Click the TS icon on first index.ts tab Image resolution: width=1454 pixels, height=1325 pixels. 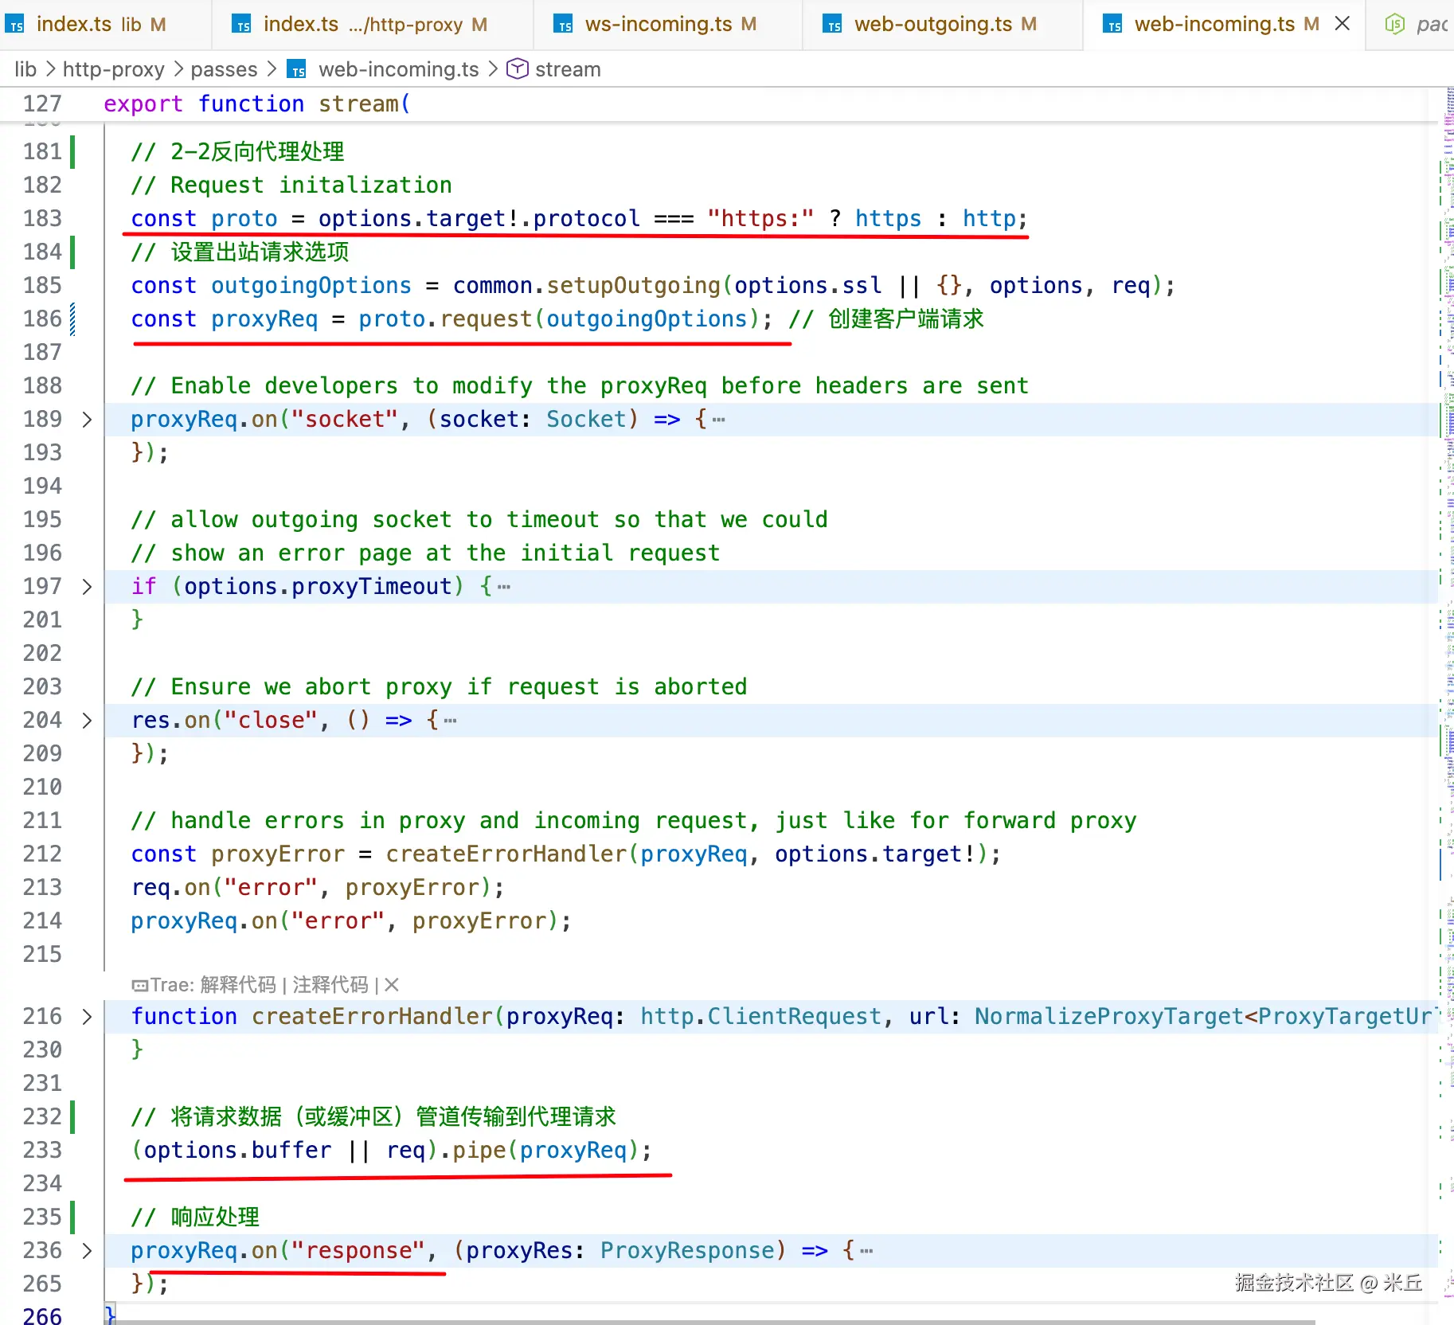pos(15,25)
